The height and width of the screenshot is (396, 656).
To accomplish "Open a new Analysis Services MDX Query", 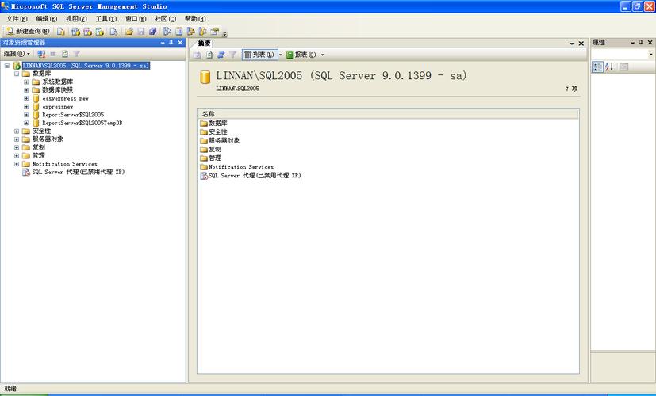I will point(75,32).
